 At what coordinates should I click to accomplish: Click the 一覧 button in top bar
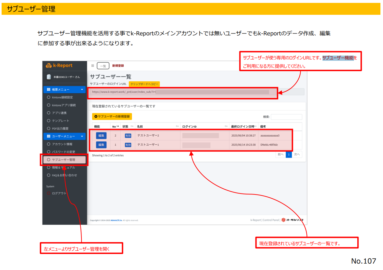click(103, 66)
